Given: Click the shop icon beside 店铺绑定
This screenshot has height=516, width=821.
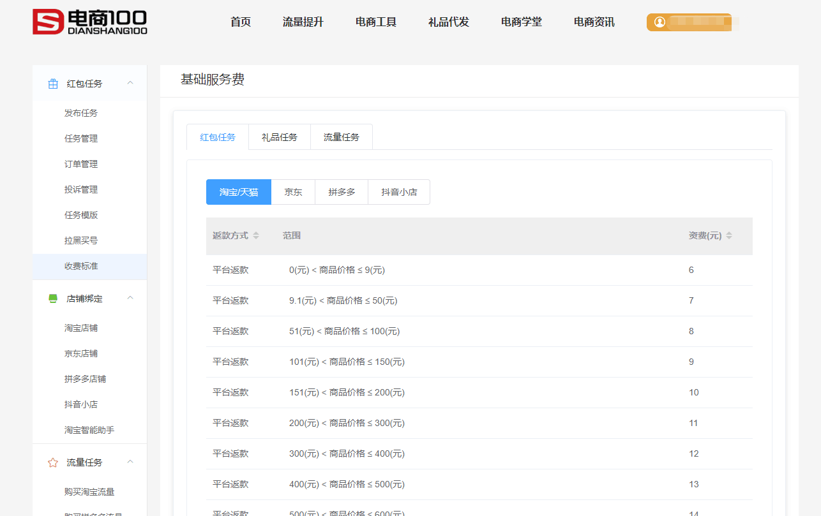Looking at the screenshot, I should [x=53, y=299].
